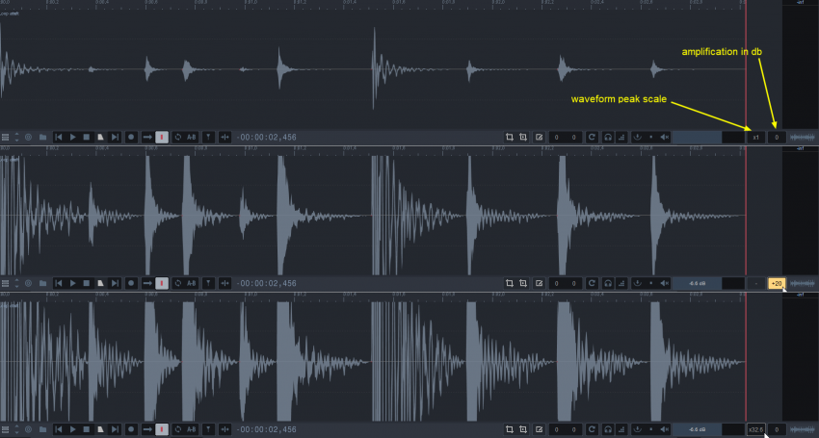Screen dimensions: 819x438
Task: Click the Record button on the bottom track
Action: tap(130, 429)
